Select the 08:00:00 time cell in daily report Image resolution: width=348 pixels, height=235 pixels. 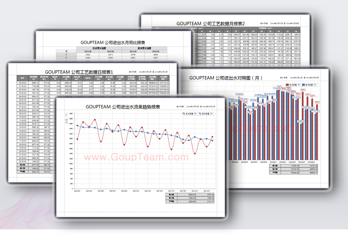tap(23, 110)
